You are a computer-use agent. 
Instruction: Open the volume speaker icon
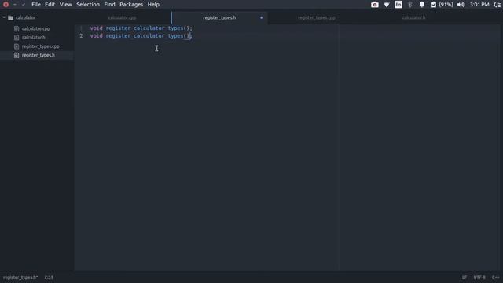pos(461,5)
